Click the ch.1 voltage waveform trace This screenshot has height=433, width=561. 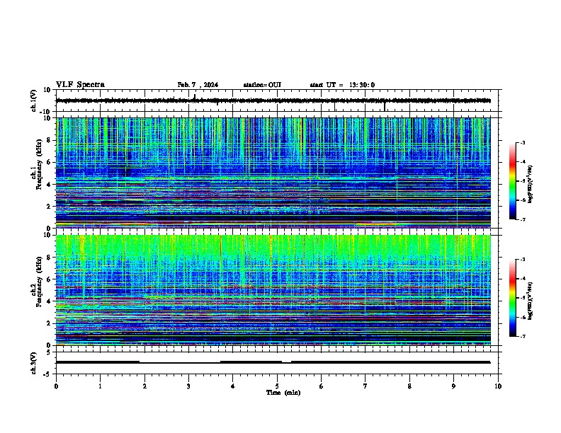tap(273, 100)
